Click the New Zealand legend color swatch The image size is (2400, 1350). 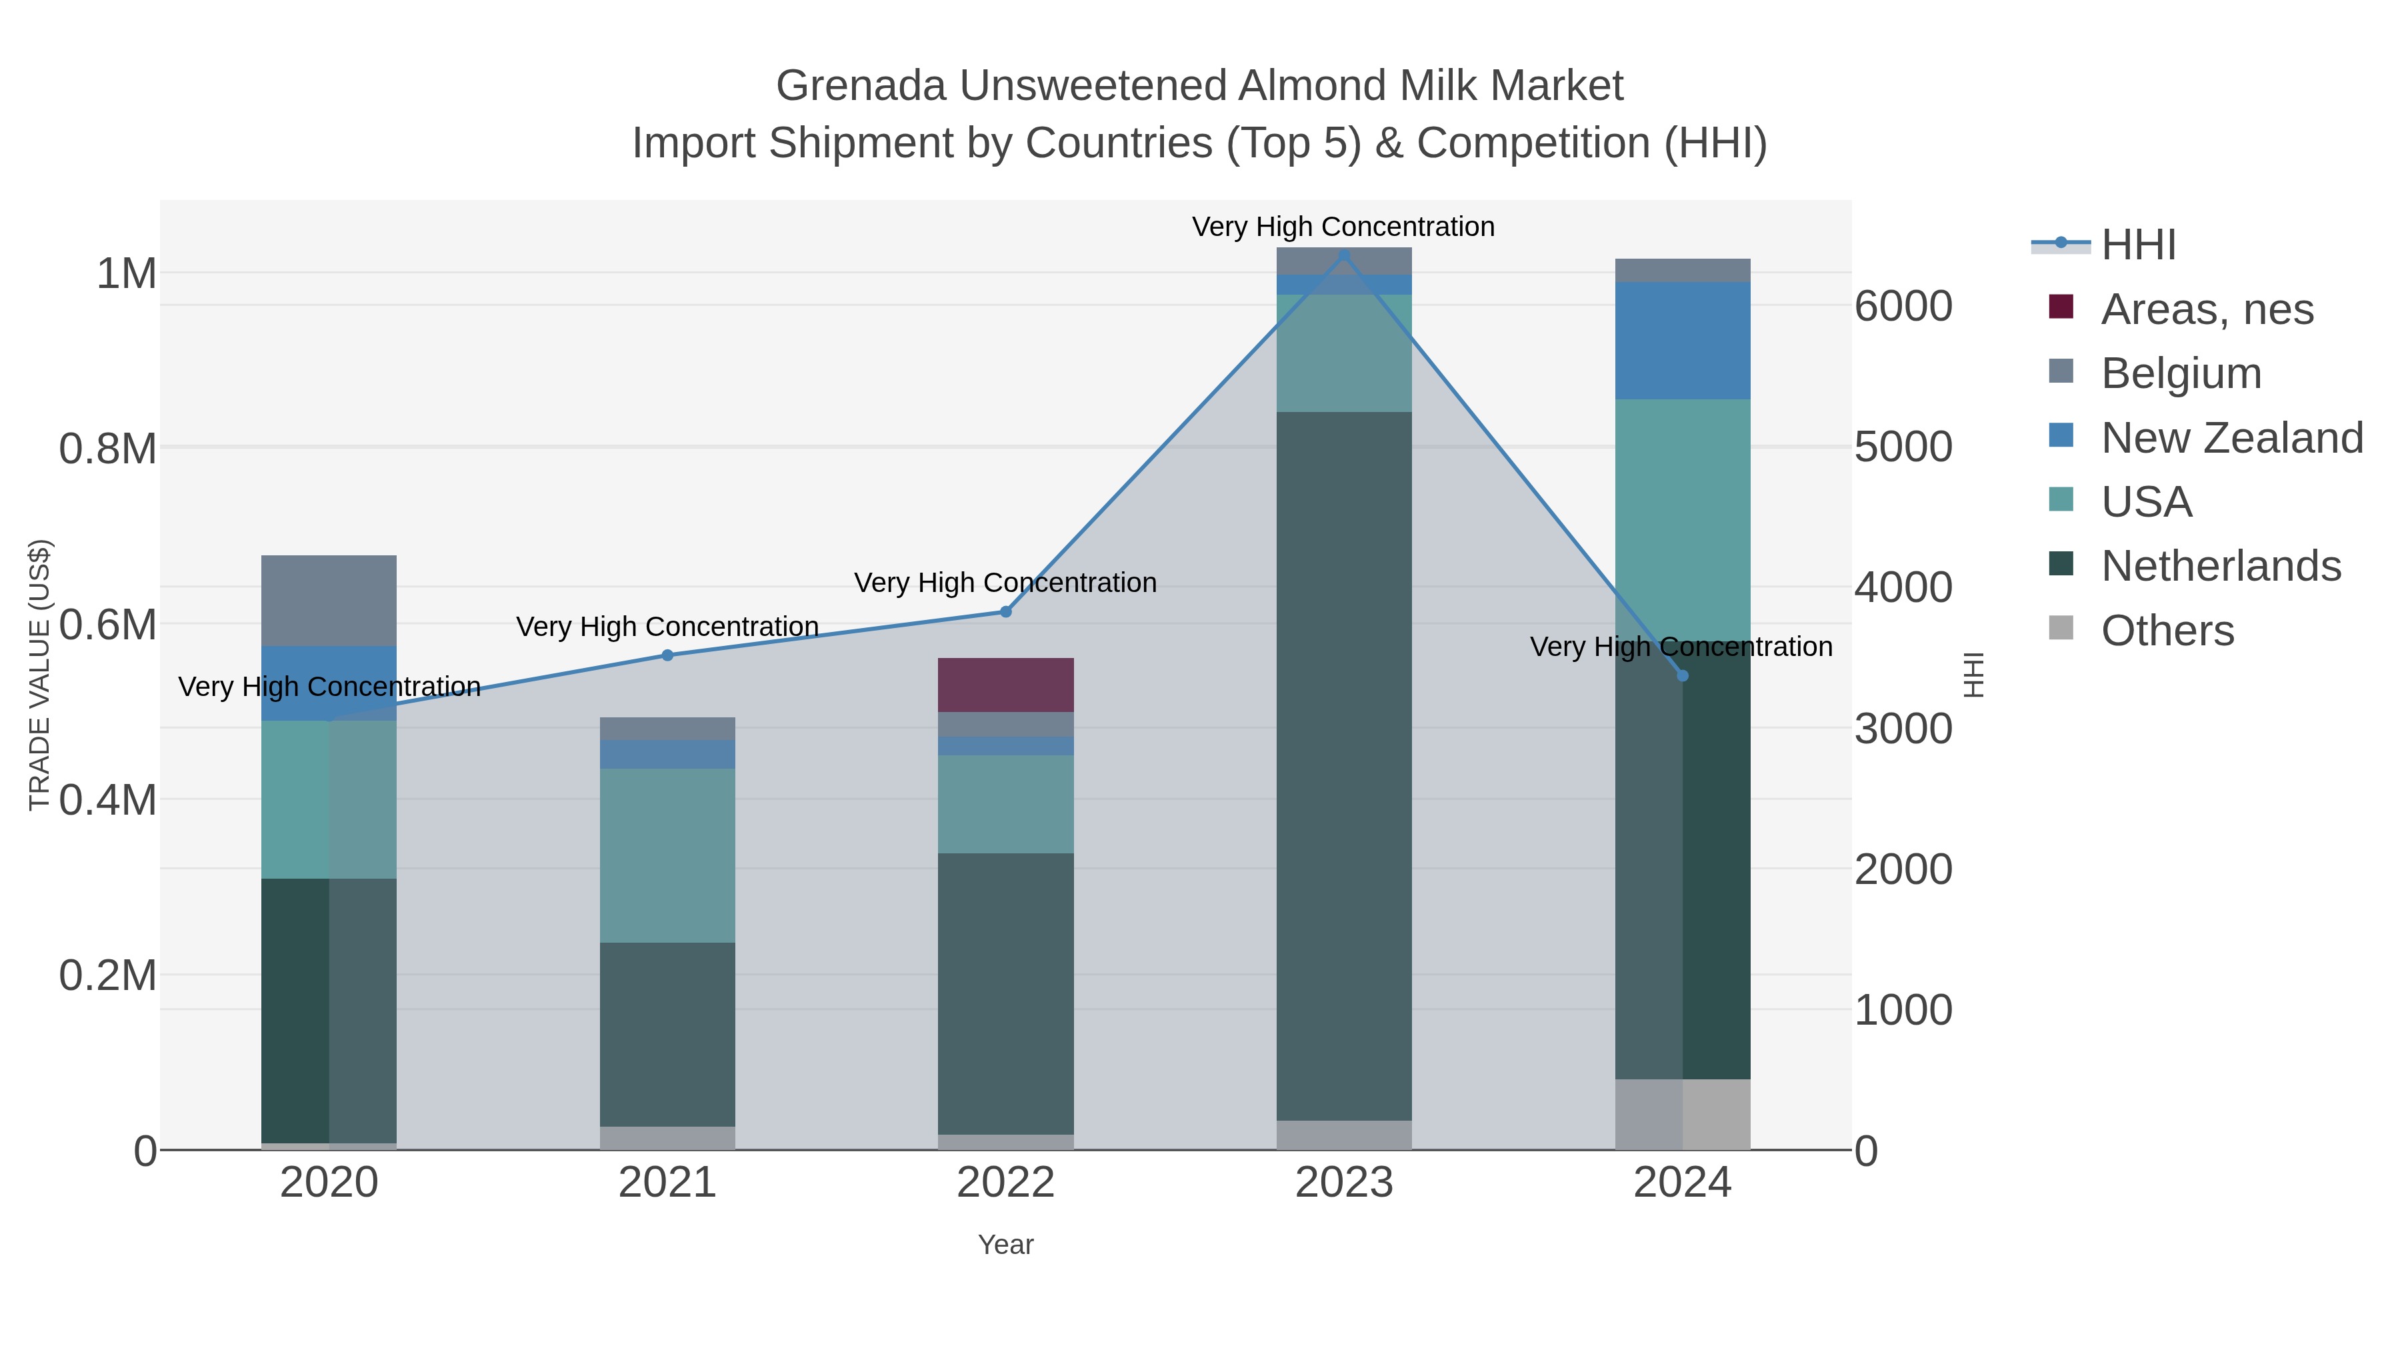2061,435
